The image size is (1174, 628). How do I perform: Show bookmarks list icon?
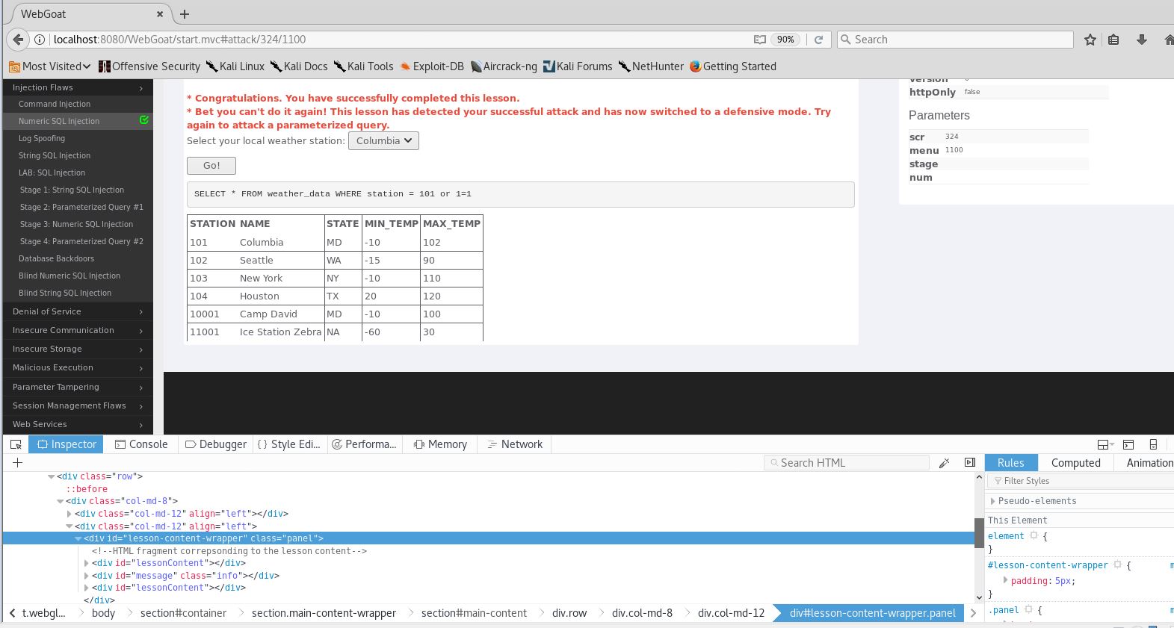pyautogui.click(x=1113, y=40)
